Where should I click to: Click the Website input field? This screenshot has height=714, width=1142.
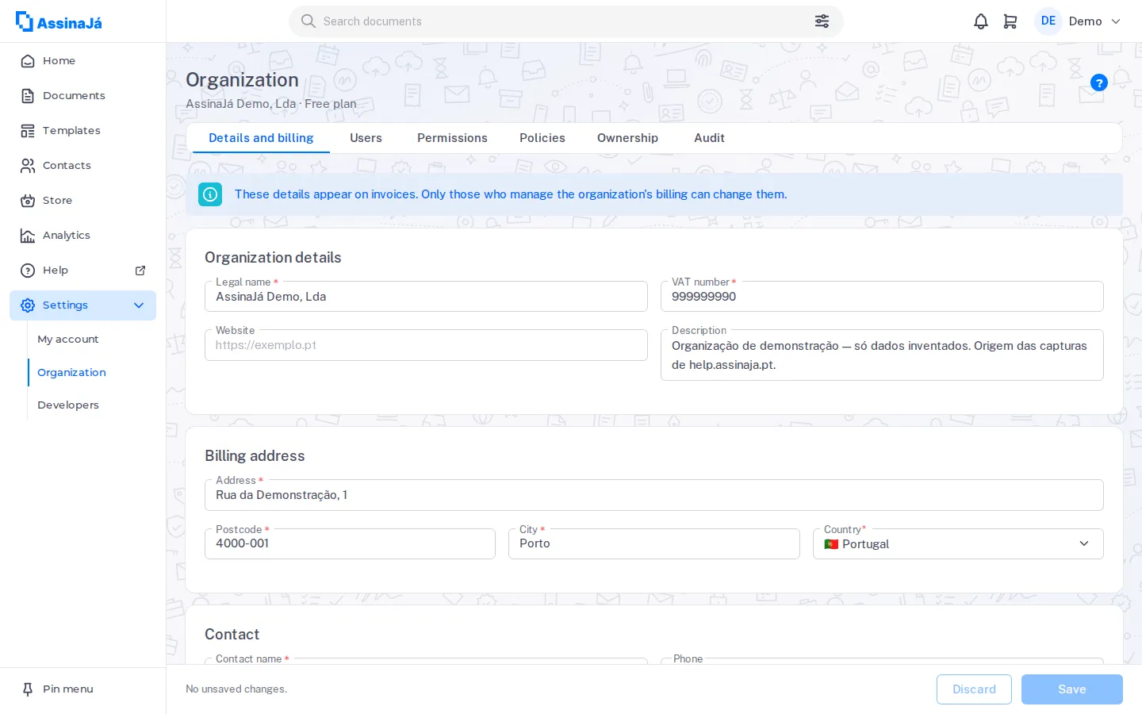click(426, 345)
